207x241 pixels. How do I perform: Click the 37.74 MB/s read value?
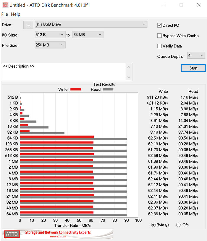pos(188,132)
